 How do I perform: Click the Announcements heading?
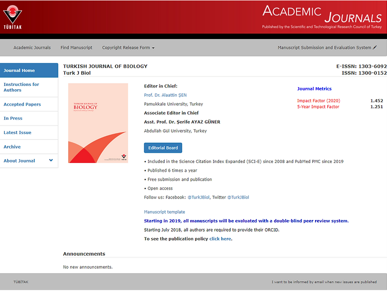[x=84, y=254]
